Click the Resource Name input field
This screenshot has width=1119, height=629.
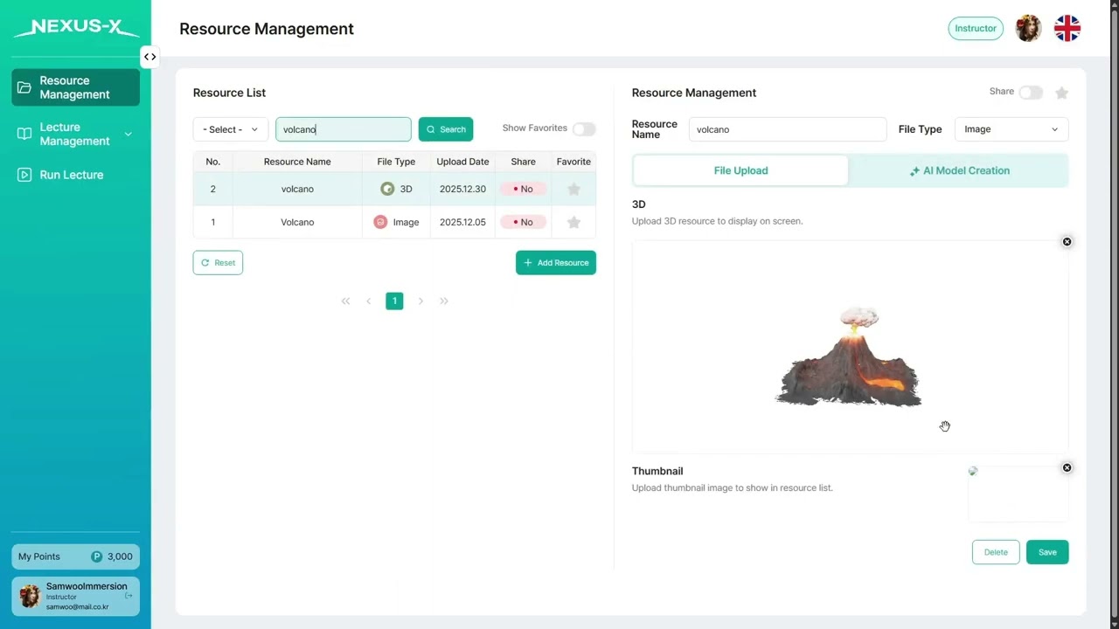[788, 129]
